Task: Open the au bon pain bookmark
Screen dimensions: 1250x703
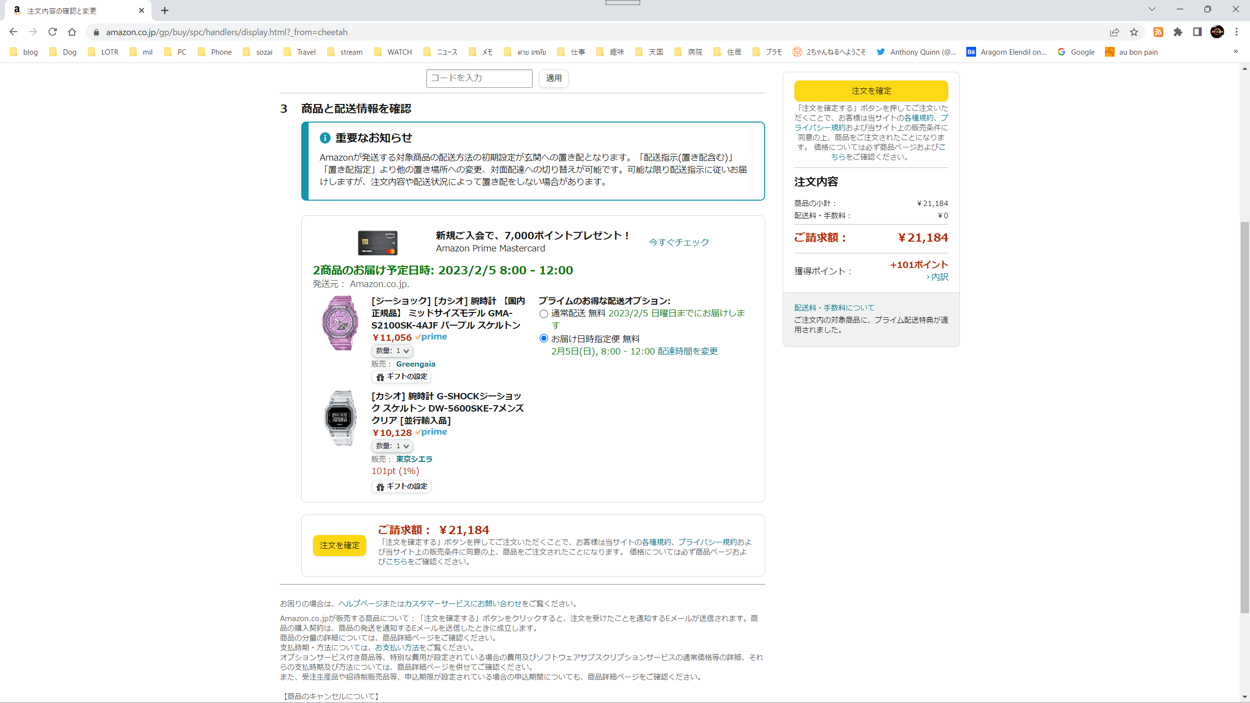Action: [x=1132, y=52]
